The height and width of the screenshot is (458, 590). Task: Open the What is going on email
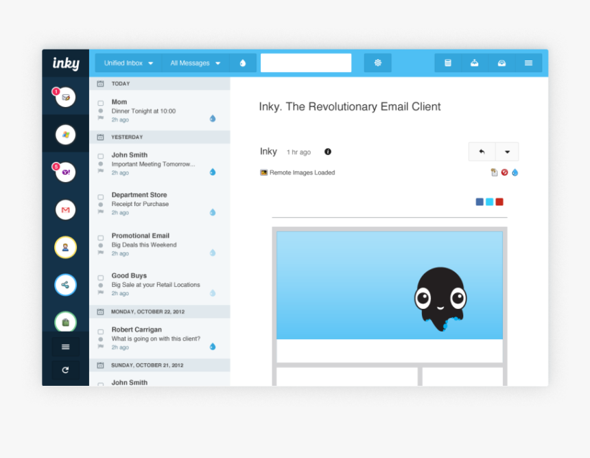click(x=160, y=339)
